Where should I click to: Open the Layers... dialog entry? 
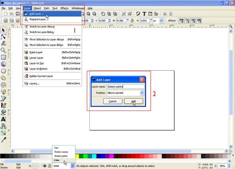coord(52,84)
